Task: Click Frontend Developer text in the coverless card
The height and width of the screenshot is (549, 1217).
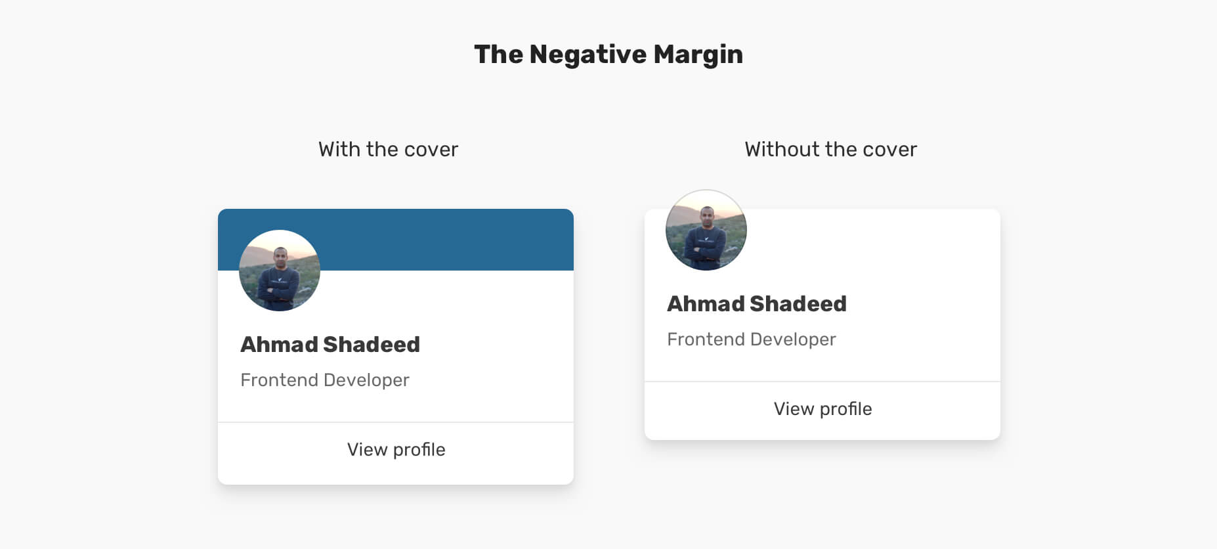Action: [752, 340]
